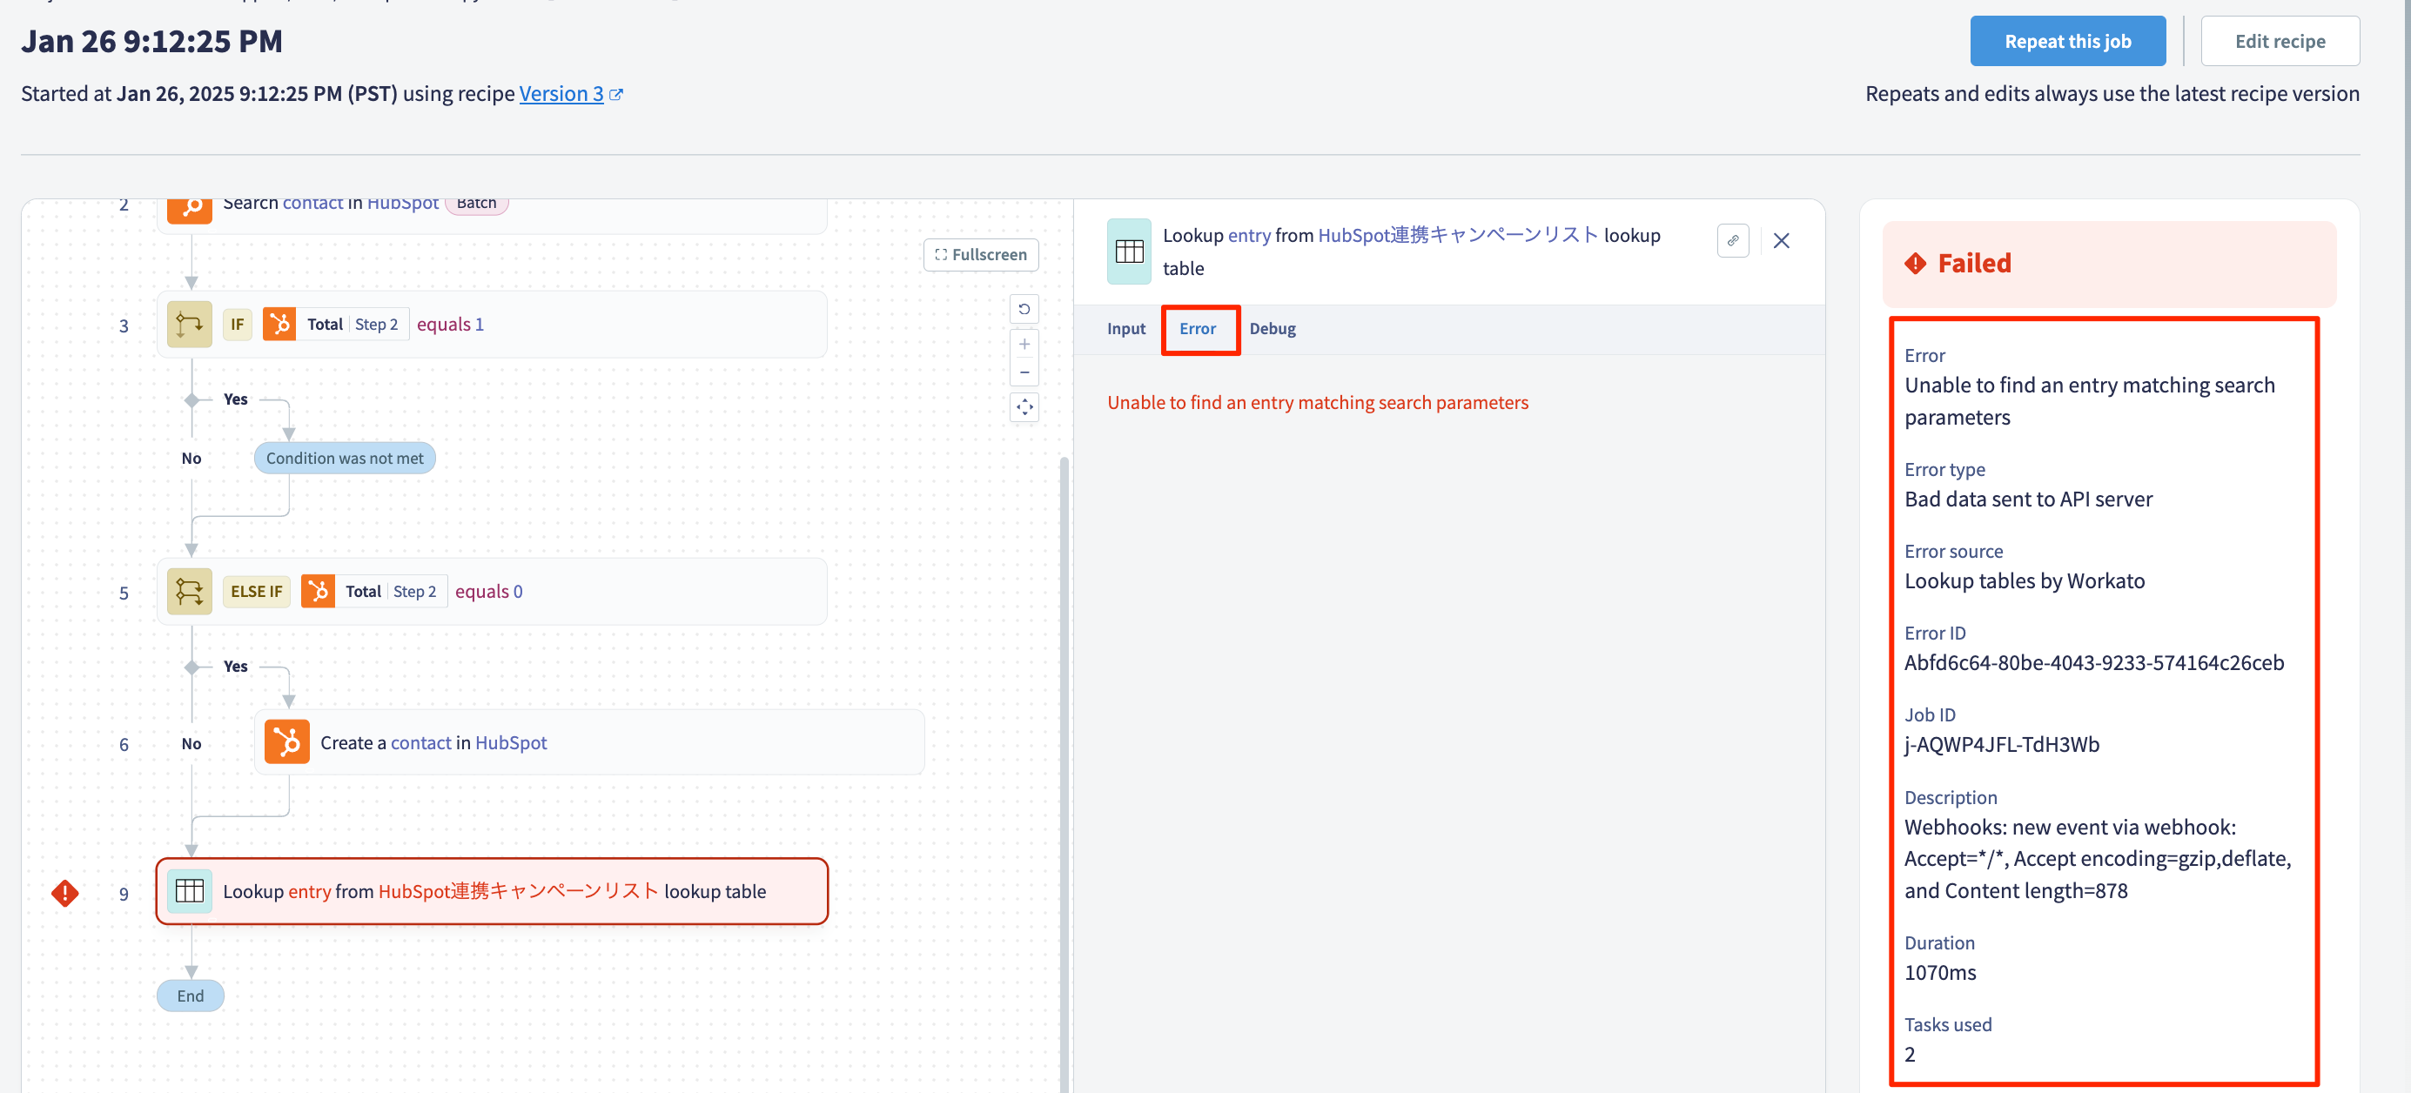
Task: Switch to the Input tab
Action: point(1125,328)
